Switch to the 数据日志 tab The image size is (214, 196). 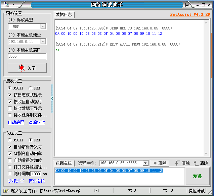(x=63, y=15)
